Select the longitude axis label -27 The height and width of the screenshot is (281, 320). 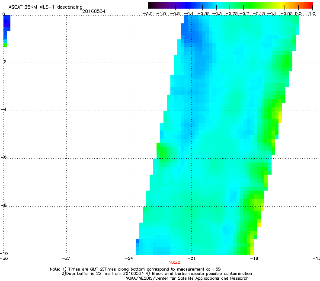pyautogui.click(x=66, y=259)
